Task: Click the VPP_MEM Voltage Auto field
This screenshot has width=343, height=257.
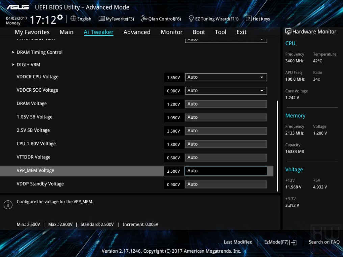Action: point(226,171)
